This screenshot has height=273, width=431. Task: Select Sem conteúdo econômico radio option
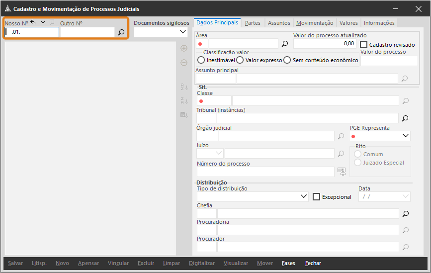[287, 60]
